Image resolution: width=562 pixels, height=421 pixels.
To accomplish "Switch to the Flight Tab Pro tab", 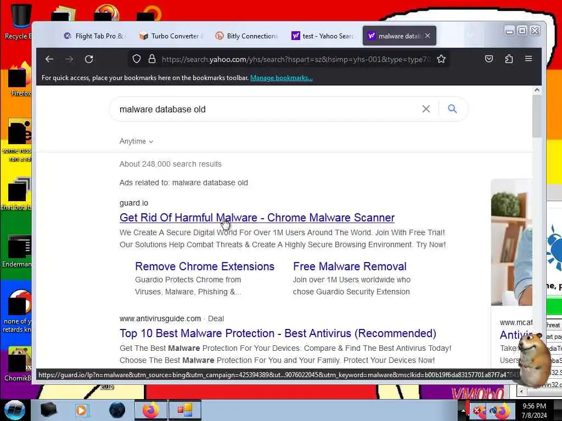I will [94, 36].
